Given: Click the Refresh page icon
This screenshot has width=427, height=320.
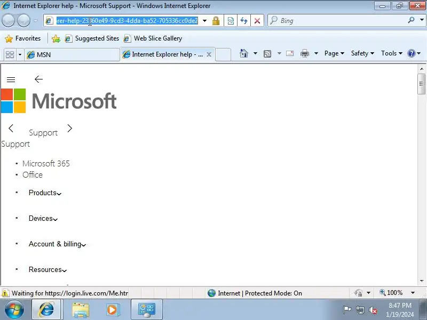Looking at the screenshot, I should coord(244,21).
